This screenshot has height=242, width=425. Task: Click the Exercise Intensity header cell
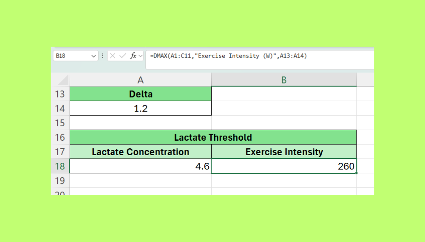(x=283, y=152)
